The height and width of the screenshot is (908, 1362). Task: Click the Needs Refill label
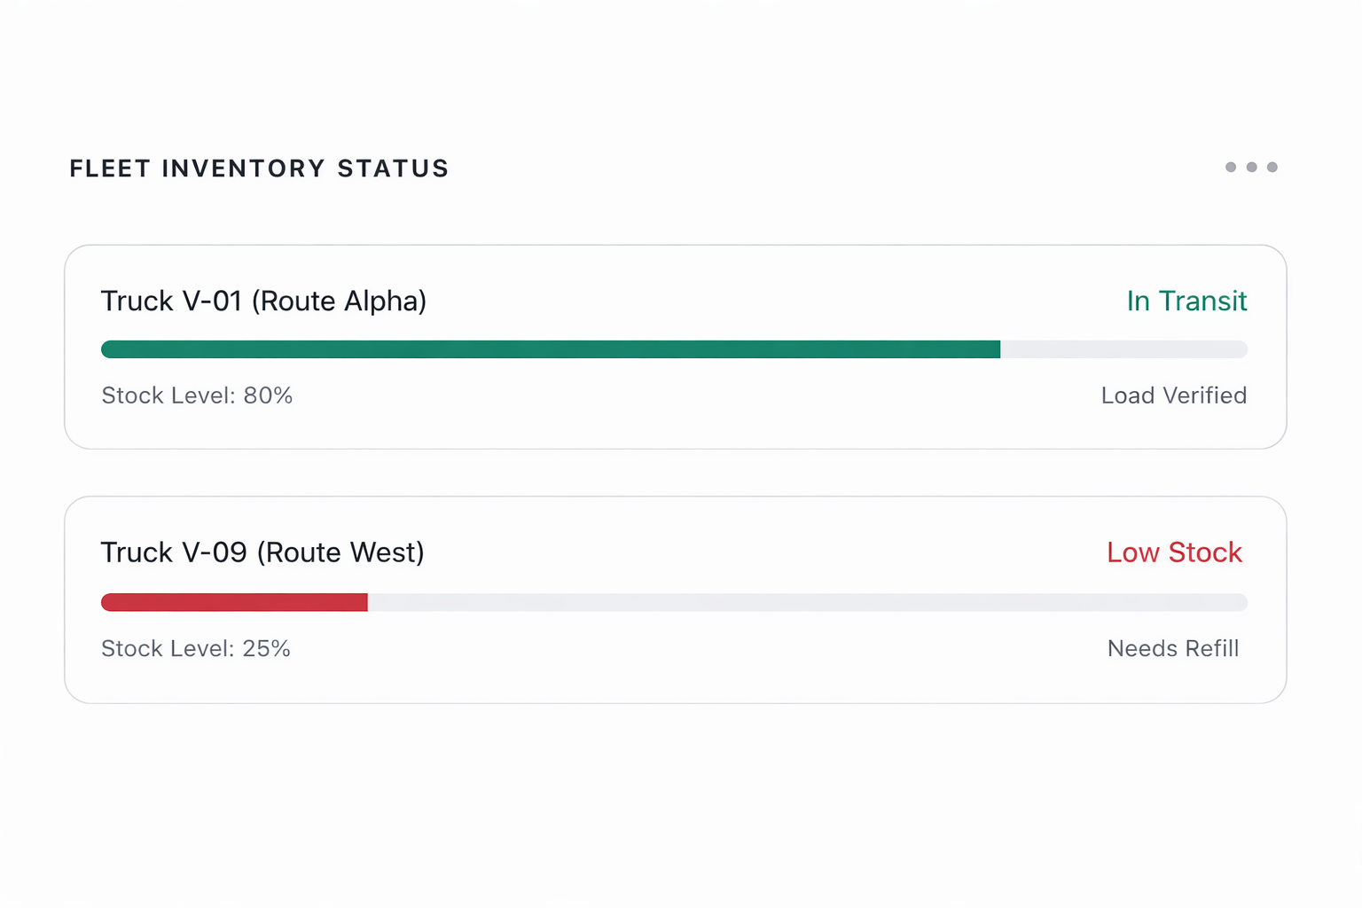click(1172, 649)
